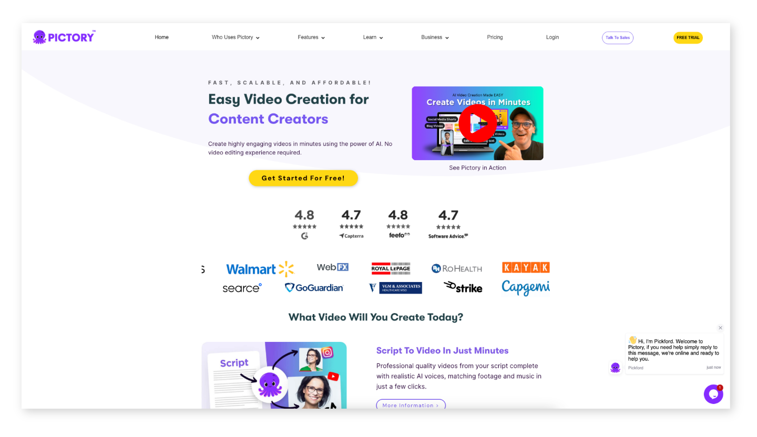
Task: Click the G2 rating logo
Action: click(x=304, y=236)
